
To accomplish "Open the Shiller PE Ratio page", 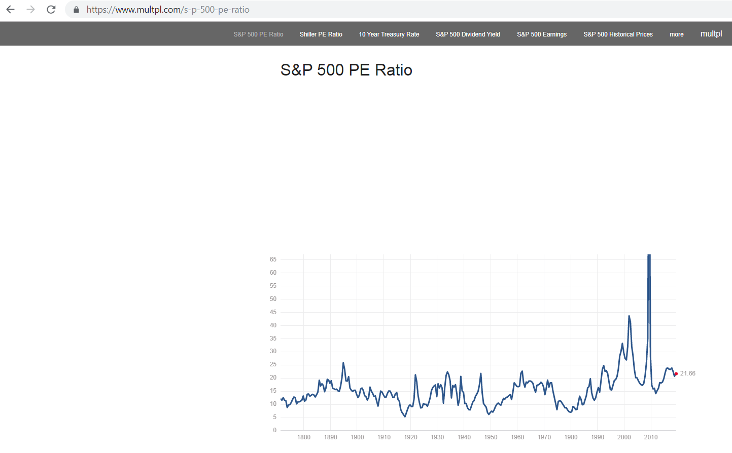I will [x=321, y=34].
